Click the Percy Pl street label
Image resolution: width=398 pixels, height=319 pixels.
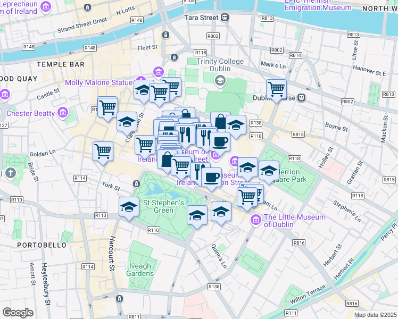[x=389, y=231]
